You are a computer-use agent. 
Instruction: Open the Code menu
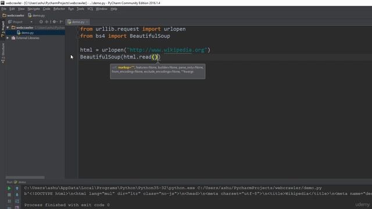point(46,9)
